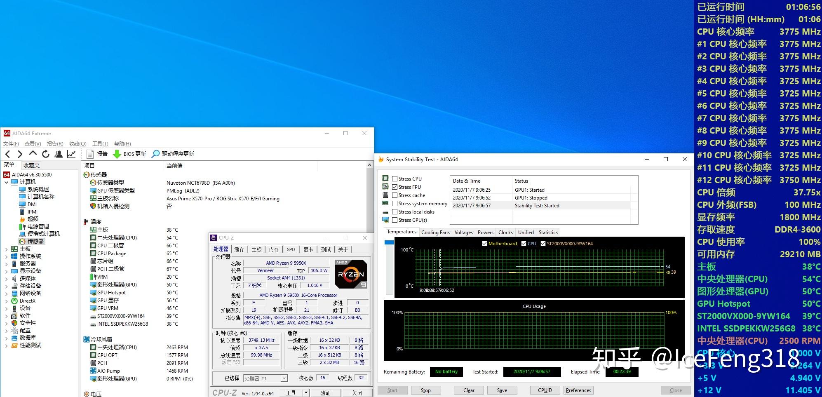The image size is (822, 397).
Task: Open the Cooling Fans tab
Action: [x=435, y=233]
